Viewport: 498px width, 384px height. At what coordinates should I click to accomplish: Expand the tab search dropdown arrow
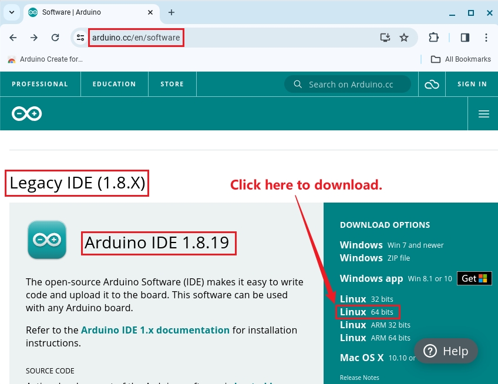click(x=11, y=12)
